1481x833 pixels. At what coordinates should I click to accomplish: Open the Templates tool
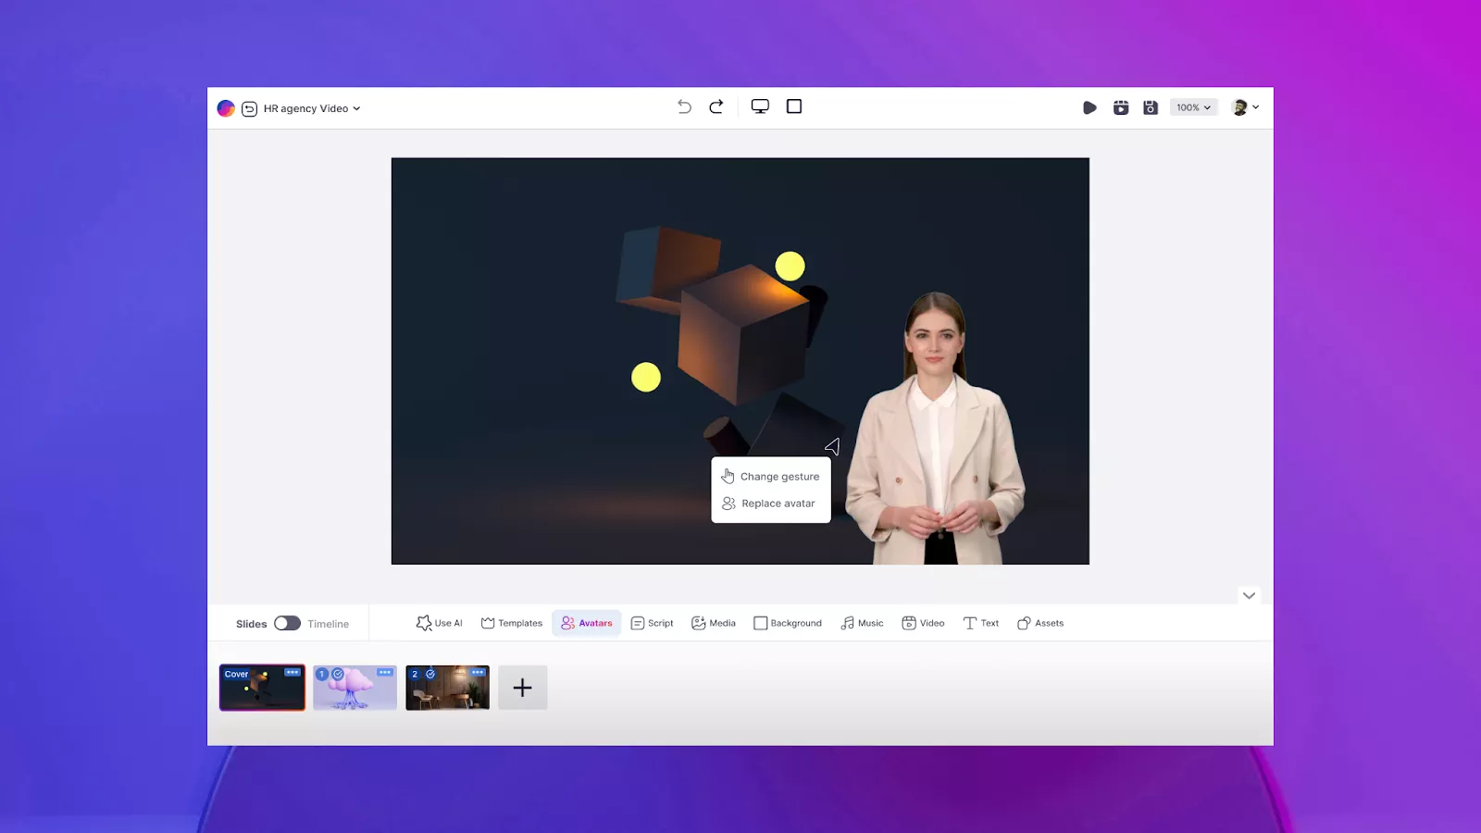[x=512, y=624]
